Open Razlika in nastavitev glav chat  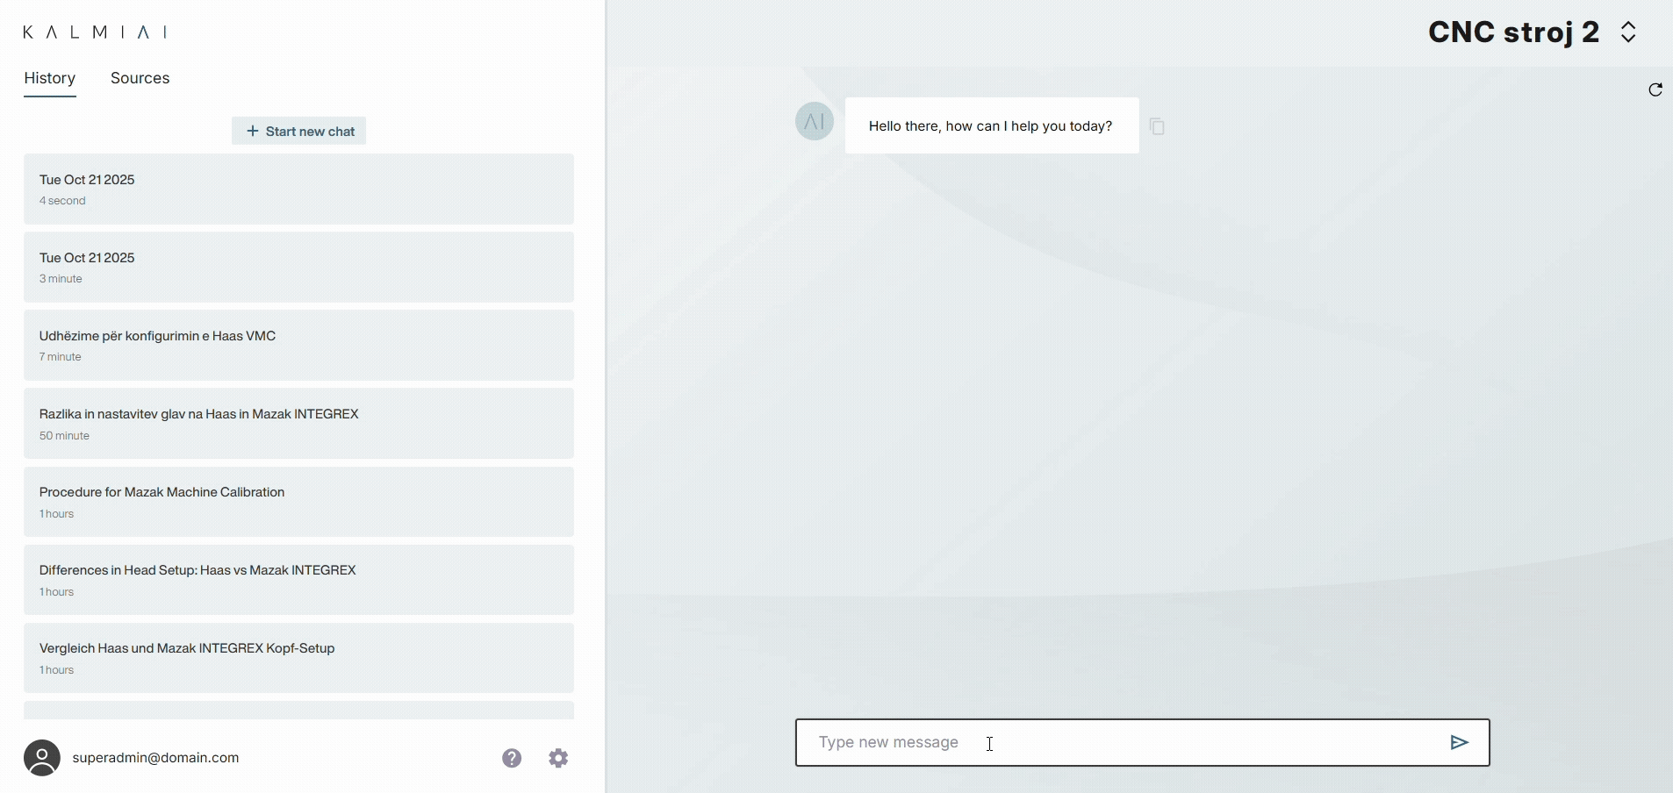298,423
